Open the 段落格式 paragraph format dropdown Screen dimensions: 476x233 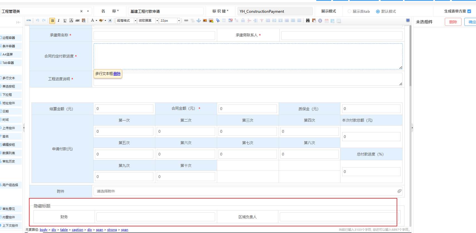(126, 21)
